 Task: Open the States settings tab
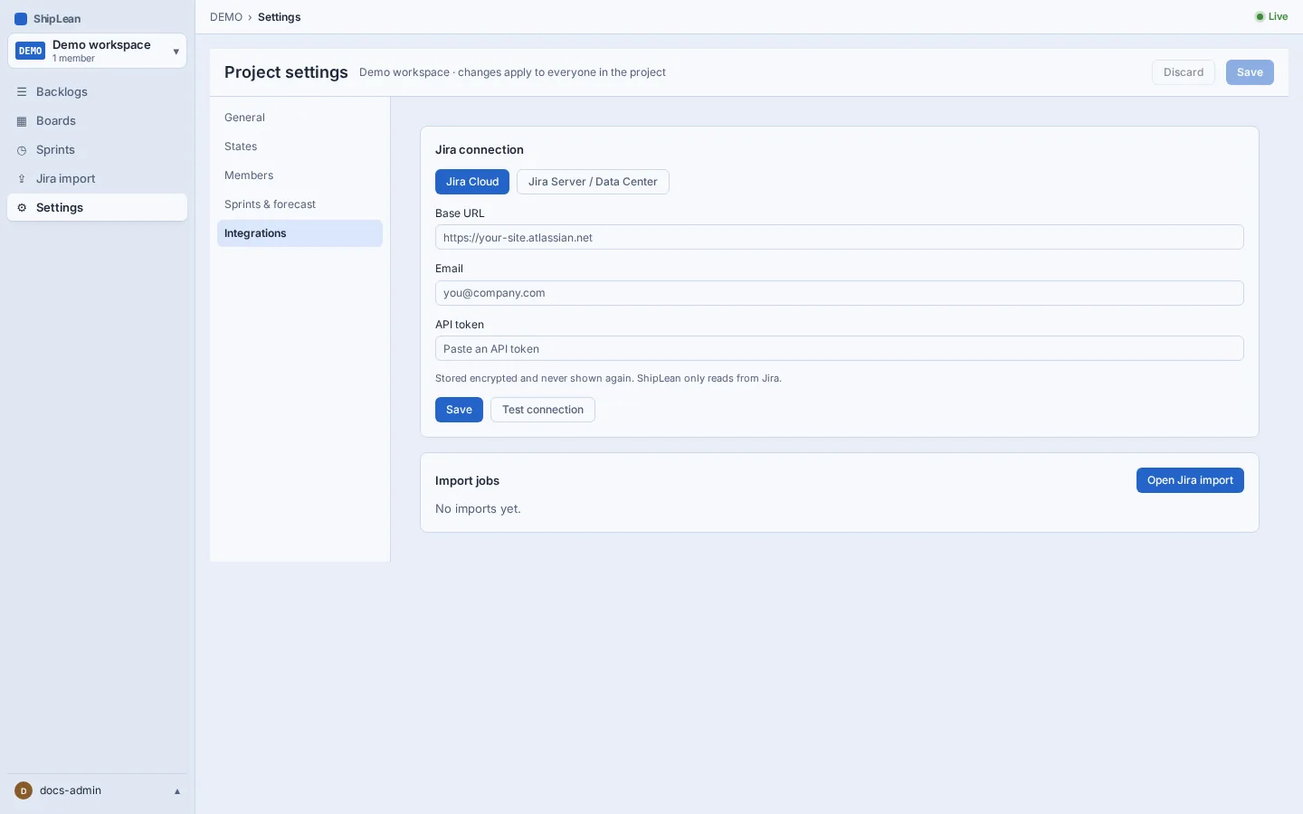[x=300, y=147]
